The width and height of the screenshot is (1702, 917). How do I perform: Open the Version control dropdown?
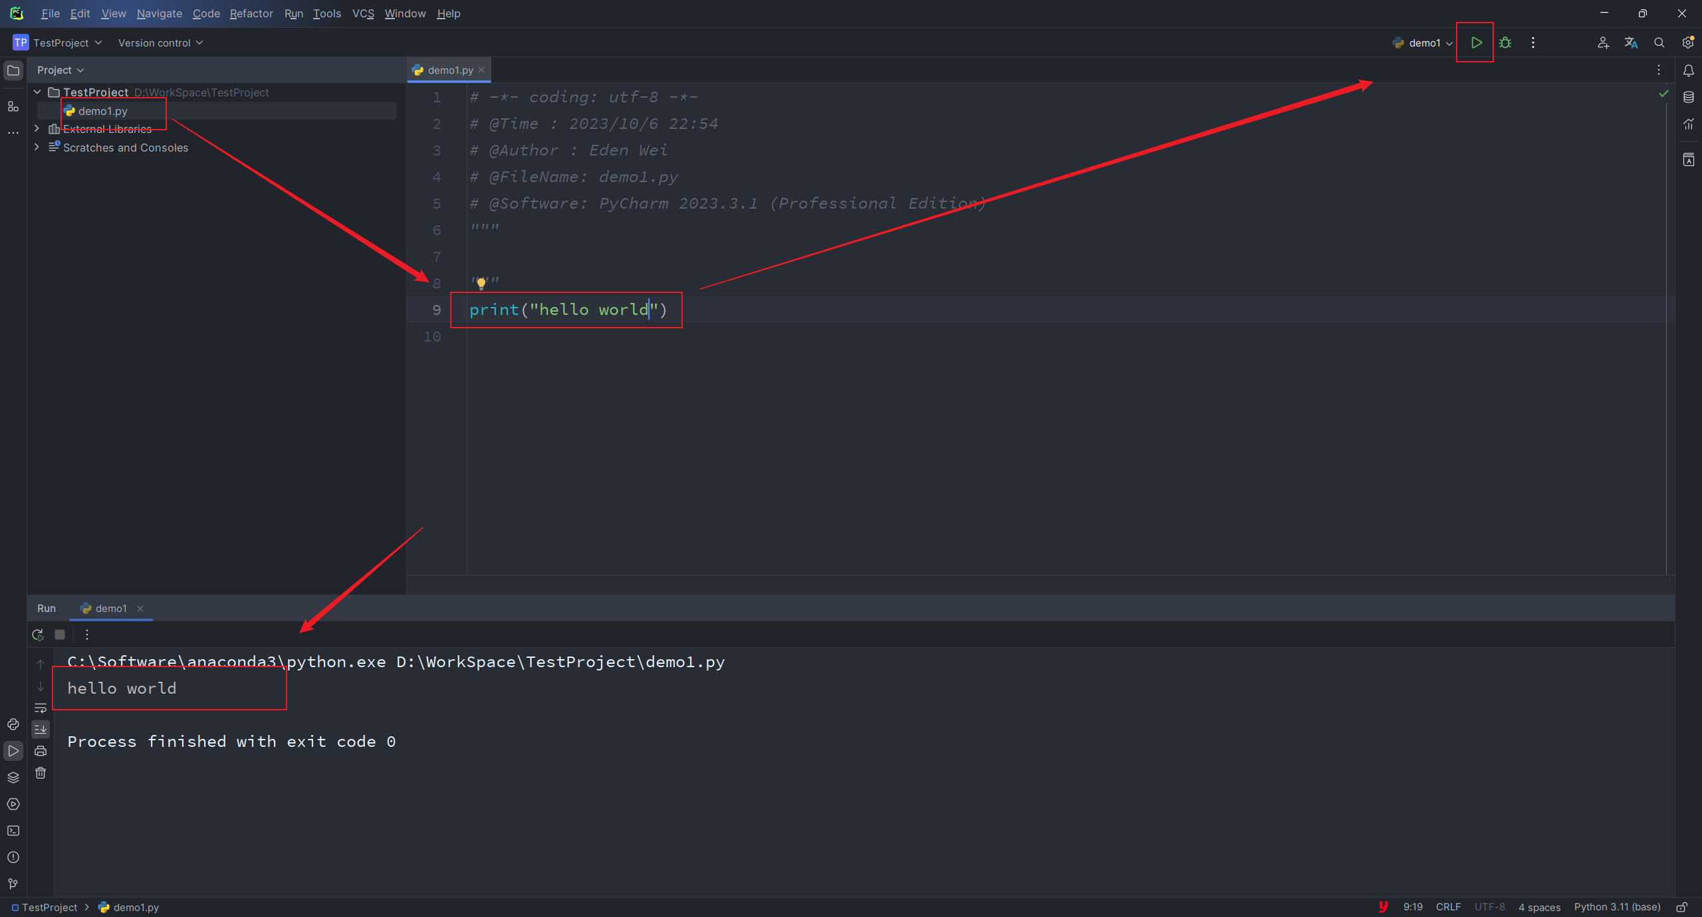[160, 43]
